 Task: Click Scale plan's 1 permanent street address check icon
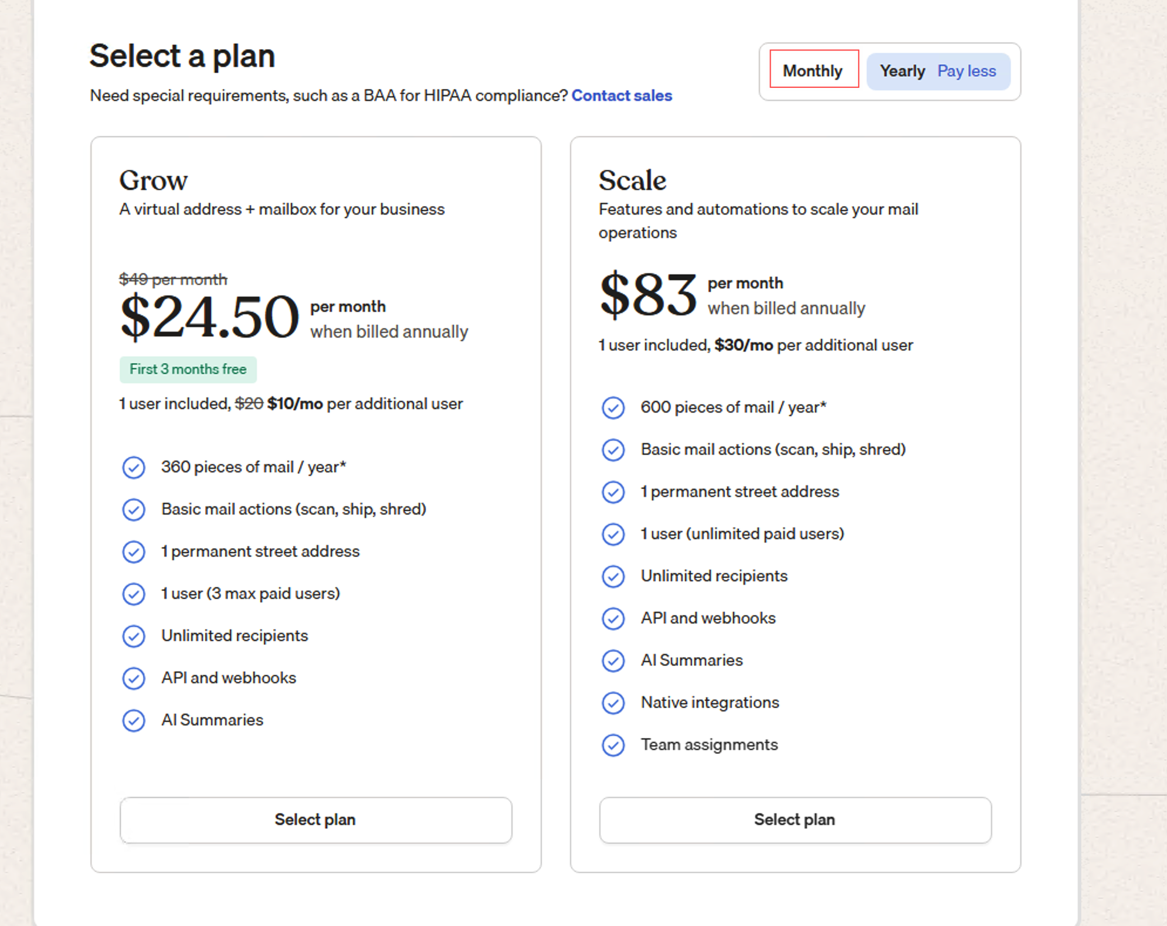point(613,492)
